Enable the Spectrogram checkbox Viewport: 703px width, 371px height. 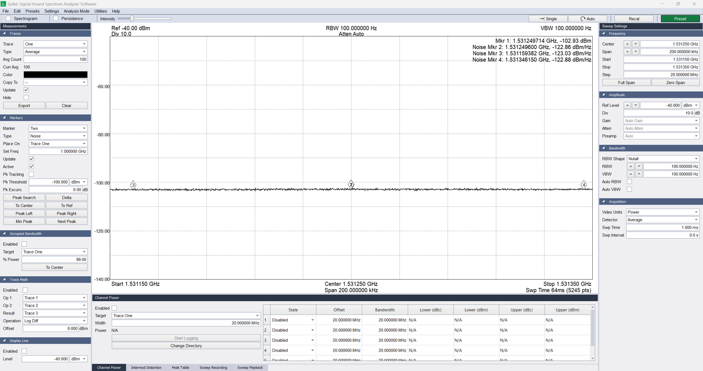pyautogui.click(x=8, y=18)
